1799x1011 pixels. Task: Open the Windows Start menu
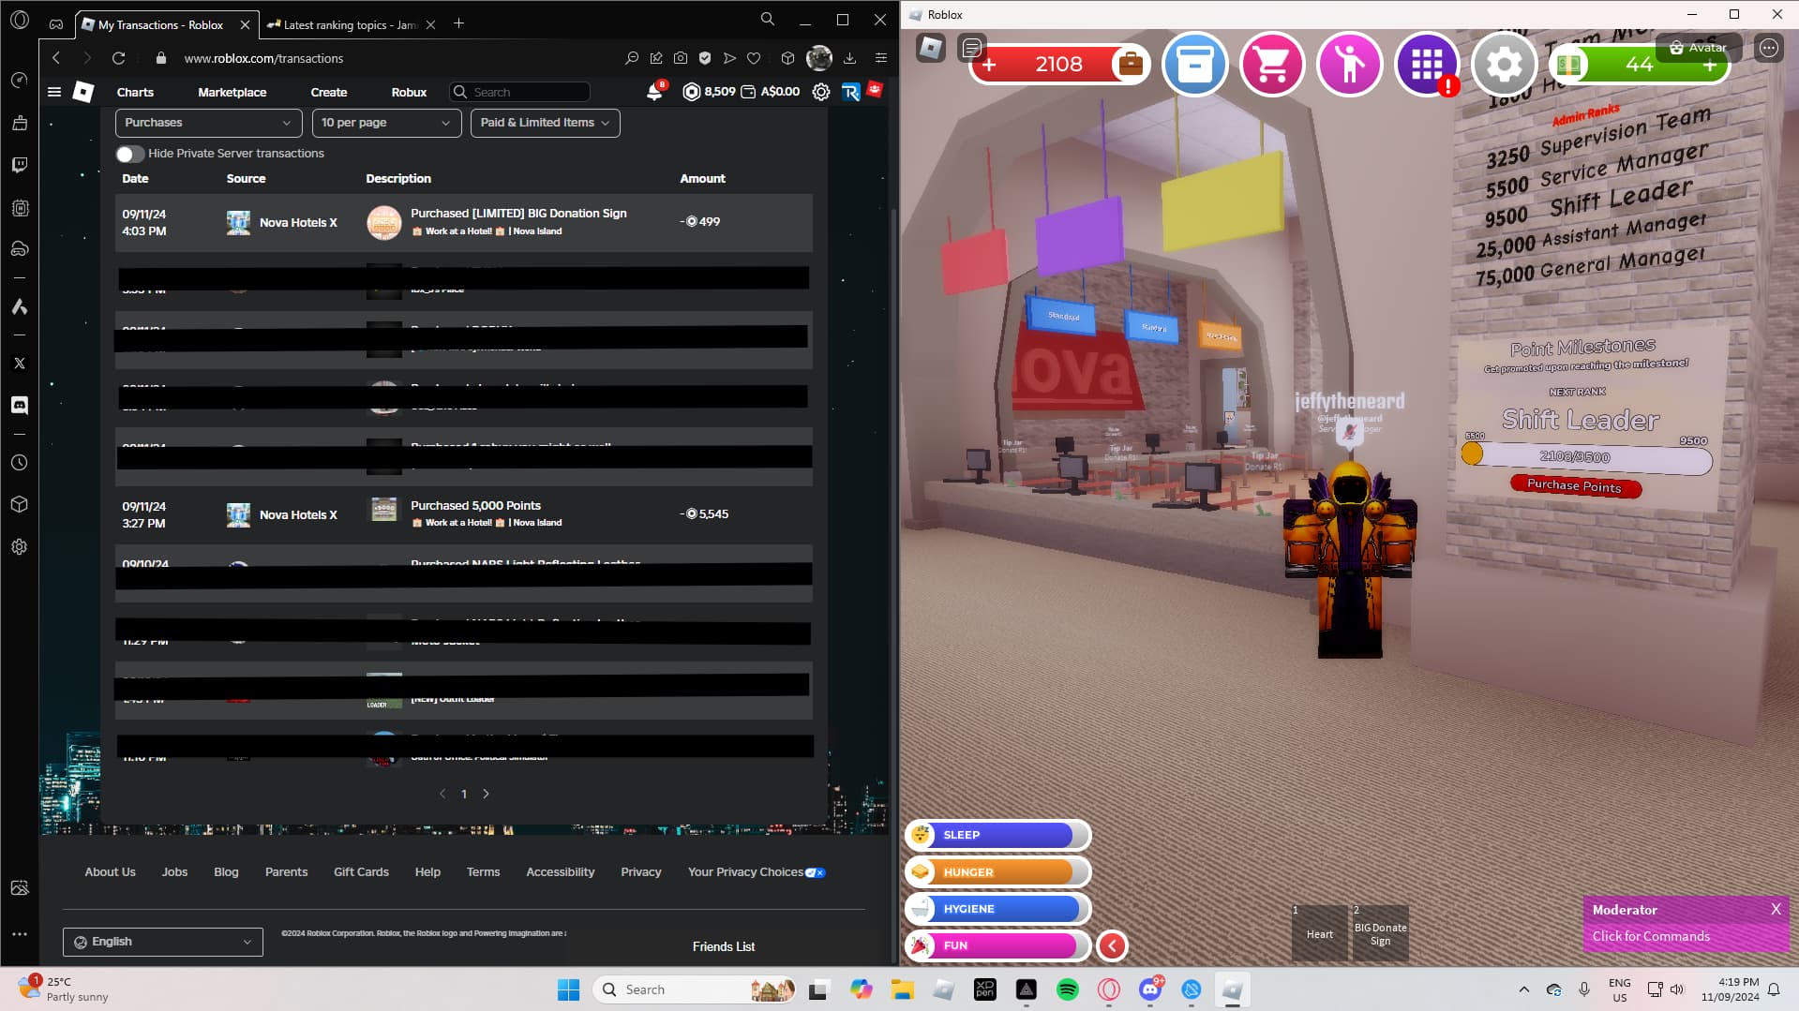click(568, 989)
